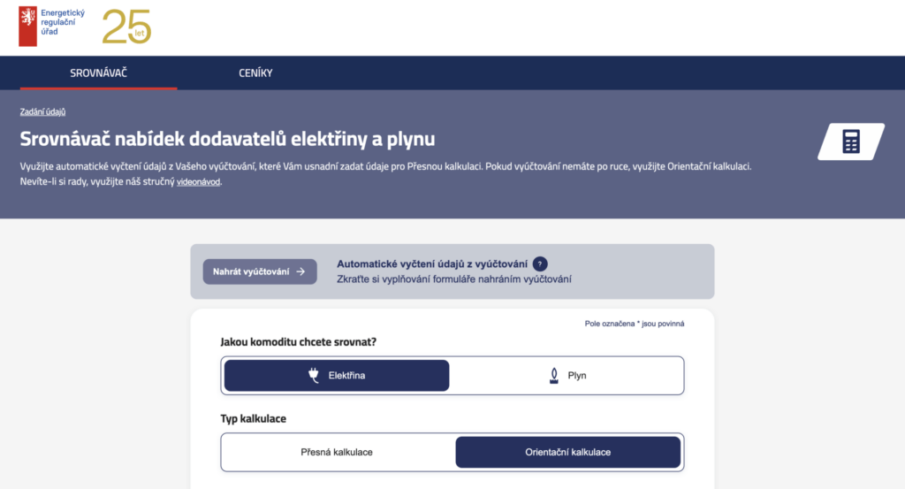Click the electric plug icon
Screen dimensions: 905x489
point(313,376)
